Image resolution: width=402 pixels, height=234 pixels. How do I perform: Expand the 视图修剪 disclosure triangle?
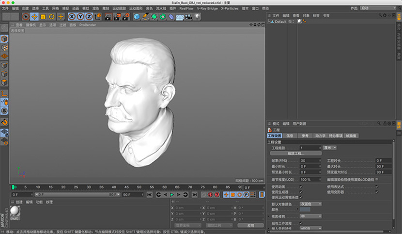pos(269,216)
